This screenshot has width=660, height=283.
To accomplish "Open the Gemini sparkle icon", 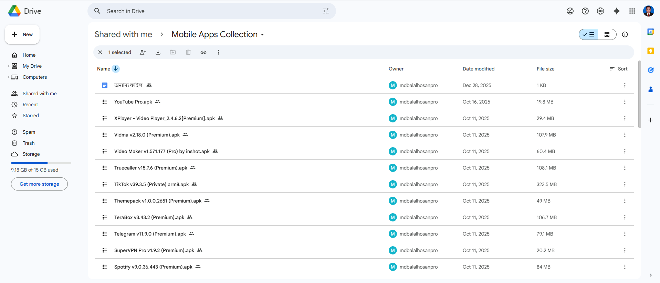I will tap(616, 11).
